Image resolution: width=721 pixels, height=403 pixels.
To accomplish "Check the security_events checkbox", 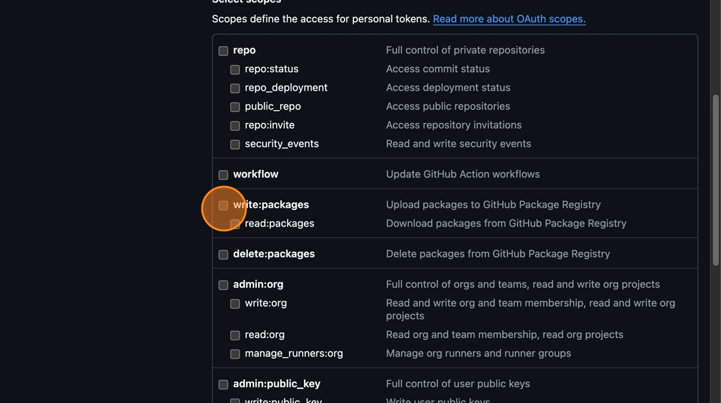I will (235, 144).
